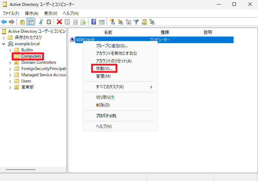Collapse the example.local domain node

click(4, 44)
